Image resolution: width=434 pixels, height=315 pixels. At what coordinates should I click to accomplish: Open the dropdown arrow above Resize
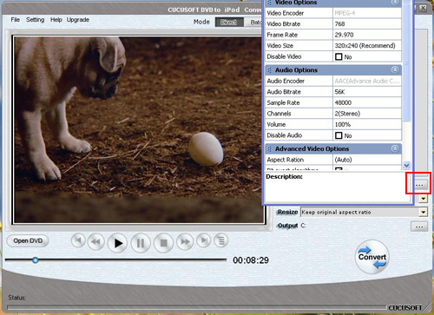click(x=424, y=199)
